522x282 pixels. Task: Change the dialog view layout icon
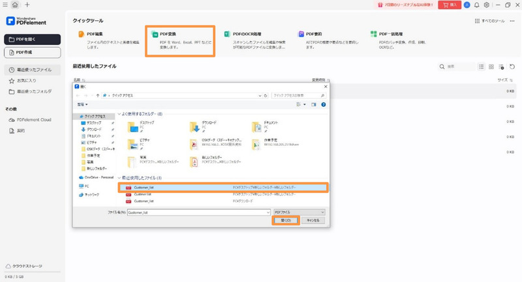point(299,105)
